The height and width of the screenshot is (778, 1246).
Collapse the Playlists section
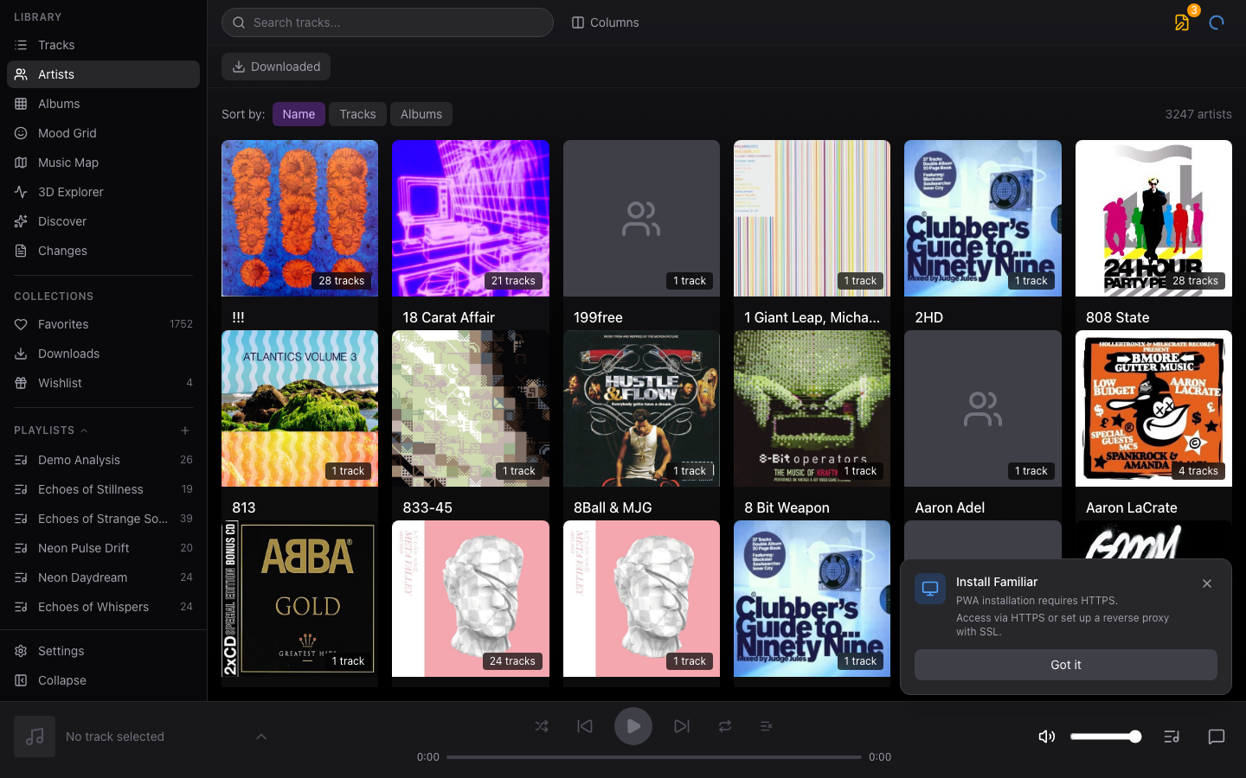(x=84, y=430)
